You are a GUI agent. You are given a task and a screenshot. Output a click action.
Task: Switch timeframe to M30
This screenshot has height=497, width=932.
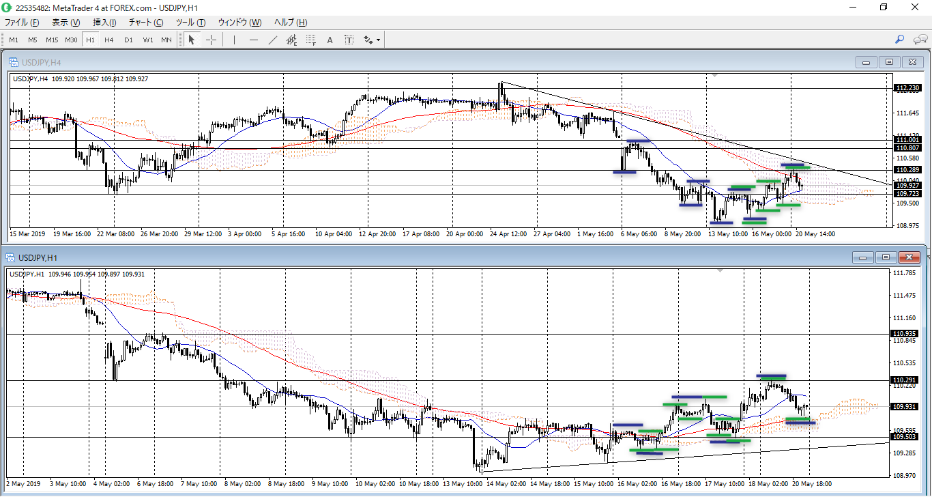[71, 40]
